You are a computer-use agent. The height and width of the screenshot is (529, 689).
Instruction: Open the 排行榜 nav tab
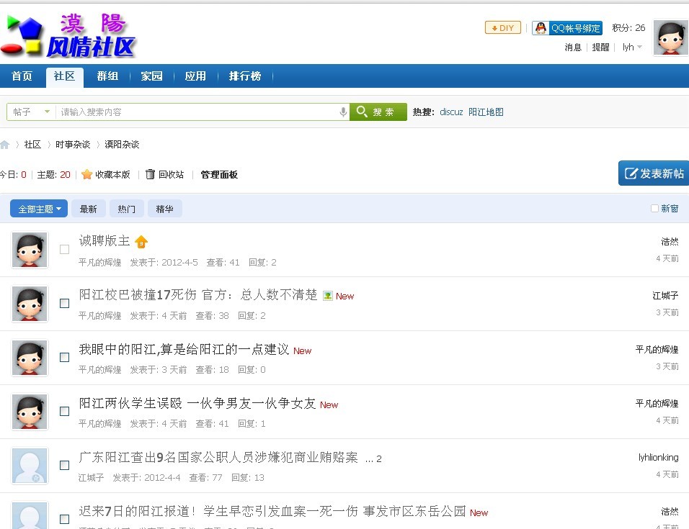click(245, 76)
